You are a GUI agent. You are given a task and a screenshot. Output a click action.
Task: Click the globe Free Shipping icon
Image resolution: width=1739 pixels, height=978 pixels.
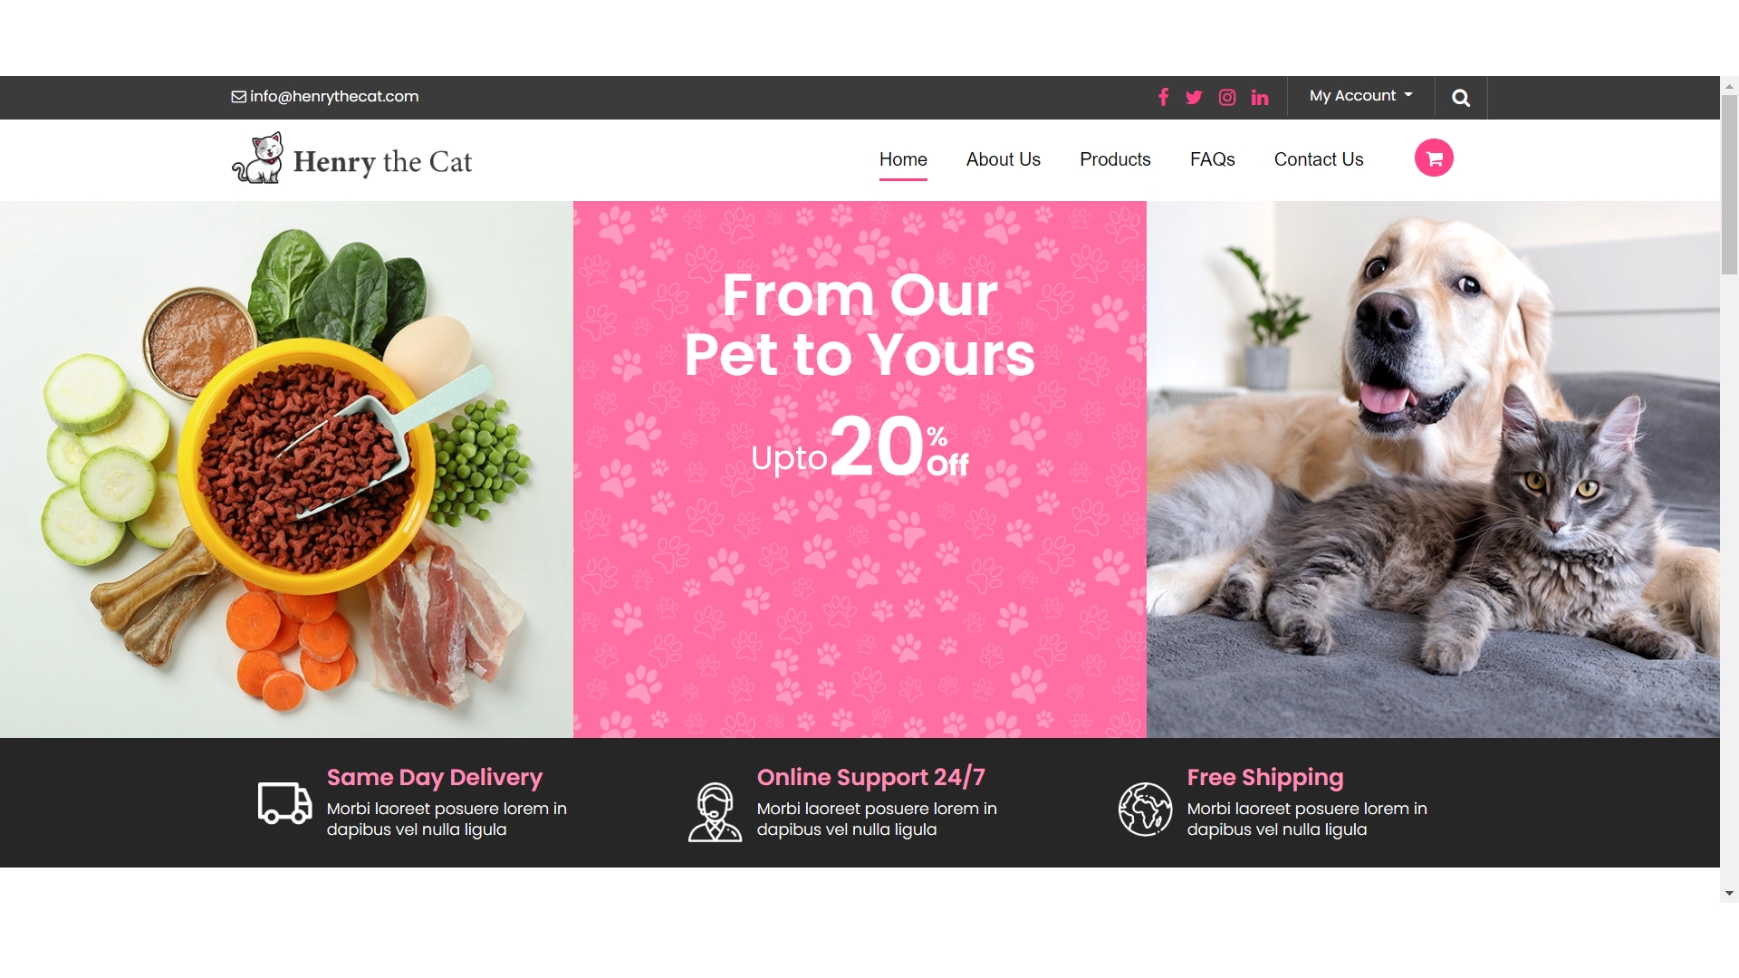pos(1145,809)
